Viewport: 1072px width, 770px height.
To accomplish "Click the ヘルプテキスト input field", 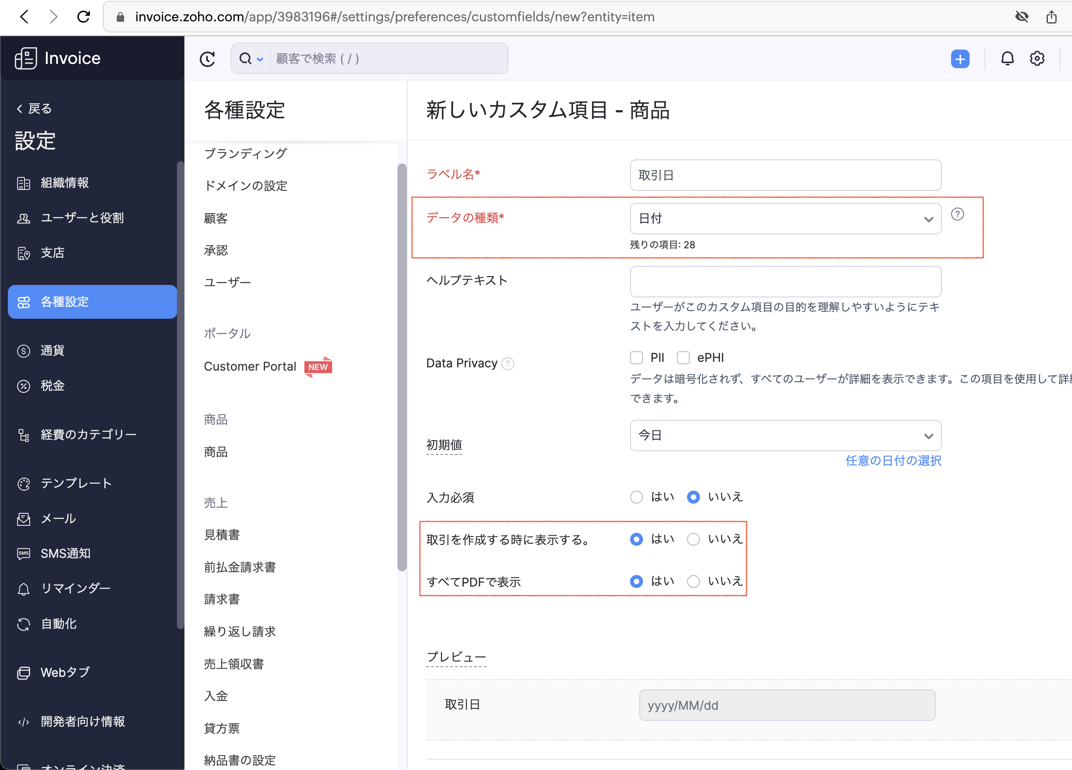I will point(785,282).
